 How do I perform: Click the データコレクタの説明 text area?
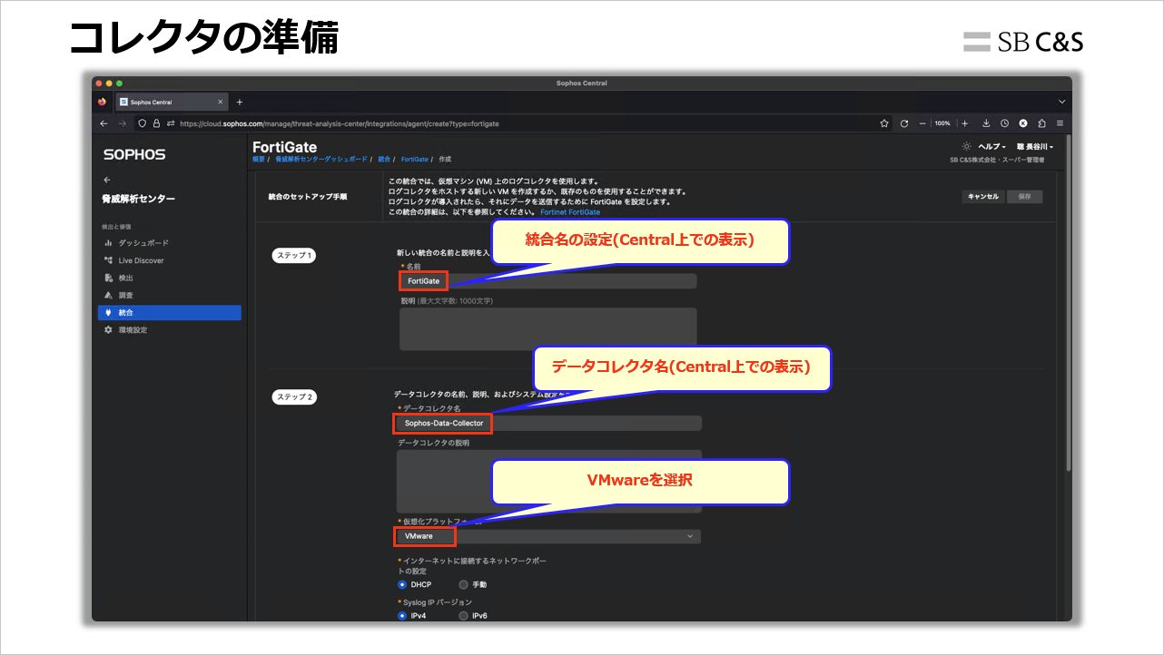coord(548,481)
